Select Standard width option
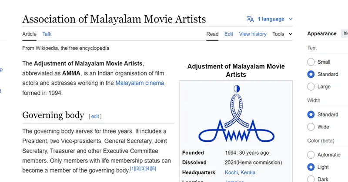This screenshot has width=348, height=182. pyautogui.click(x=311, y=114)
